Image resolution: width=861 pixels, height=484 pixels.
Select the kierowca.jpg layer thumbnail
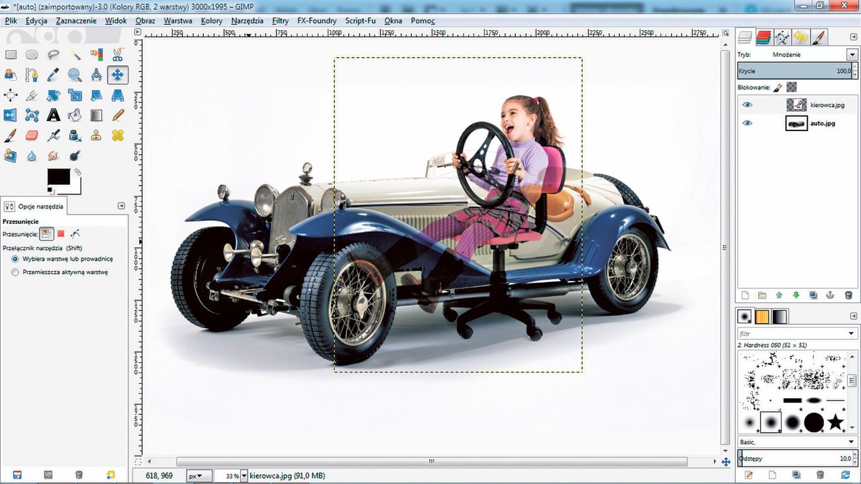796,105
